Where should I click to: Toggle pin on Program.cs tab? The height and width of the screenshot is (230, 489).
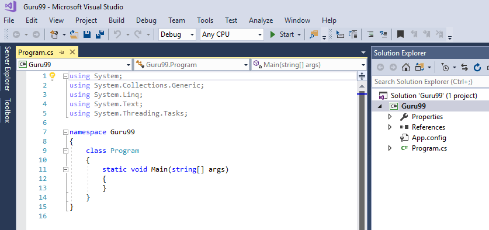[x=61, y=52]
